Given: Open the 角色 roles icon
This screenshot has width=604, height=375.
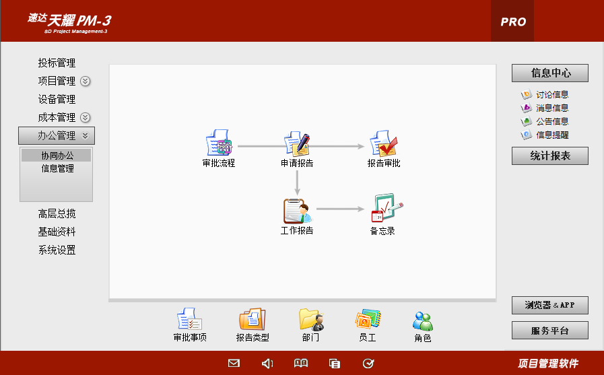Looking at the screenshot, I should (x=423, y=320).
